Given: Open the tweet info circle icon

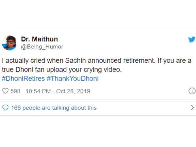Looking at the screenshot, I should point(192,91).
